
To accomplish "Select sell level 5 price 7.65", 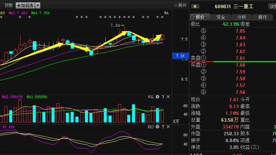I will (241, 31).
